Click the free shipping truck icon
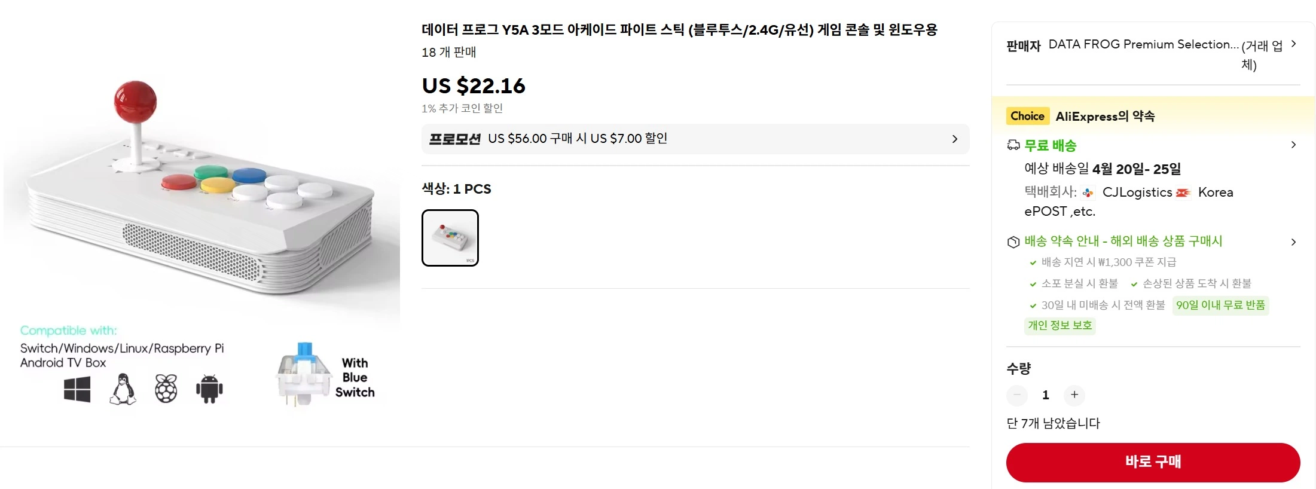Viewport: 1316px width, 489px height. (x=1013, y=145)
